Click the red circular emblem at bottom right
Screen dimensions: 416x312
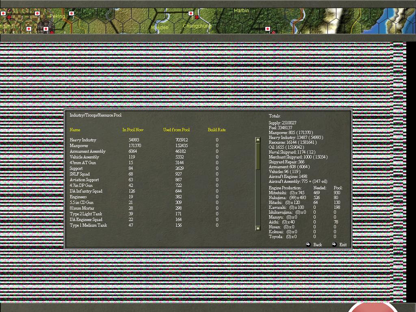[x=372, y=309]
